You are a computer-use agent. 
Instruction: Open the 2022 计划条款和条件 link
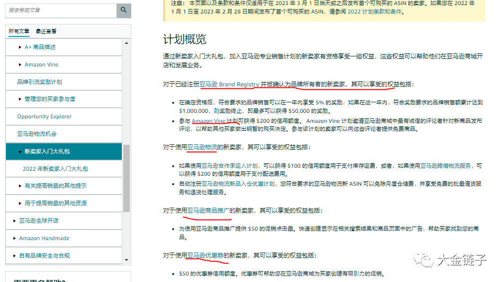[374, 11]
